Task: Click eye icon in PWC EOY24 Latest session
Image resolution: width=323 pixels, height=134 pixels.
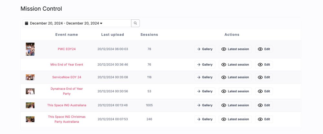Action: 224,49
